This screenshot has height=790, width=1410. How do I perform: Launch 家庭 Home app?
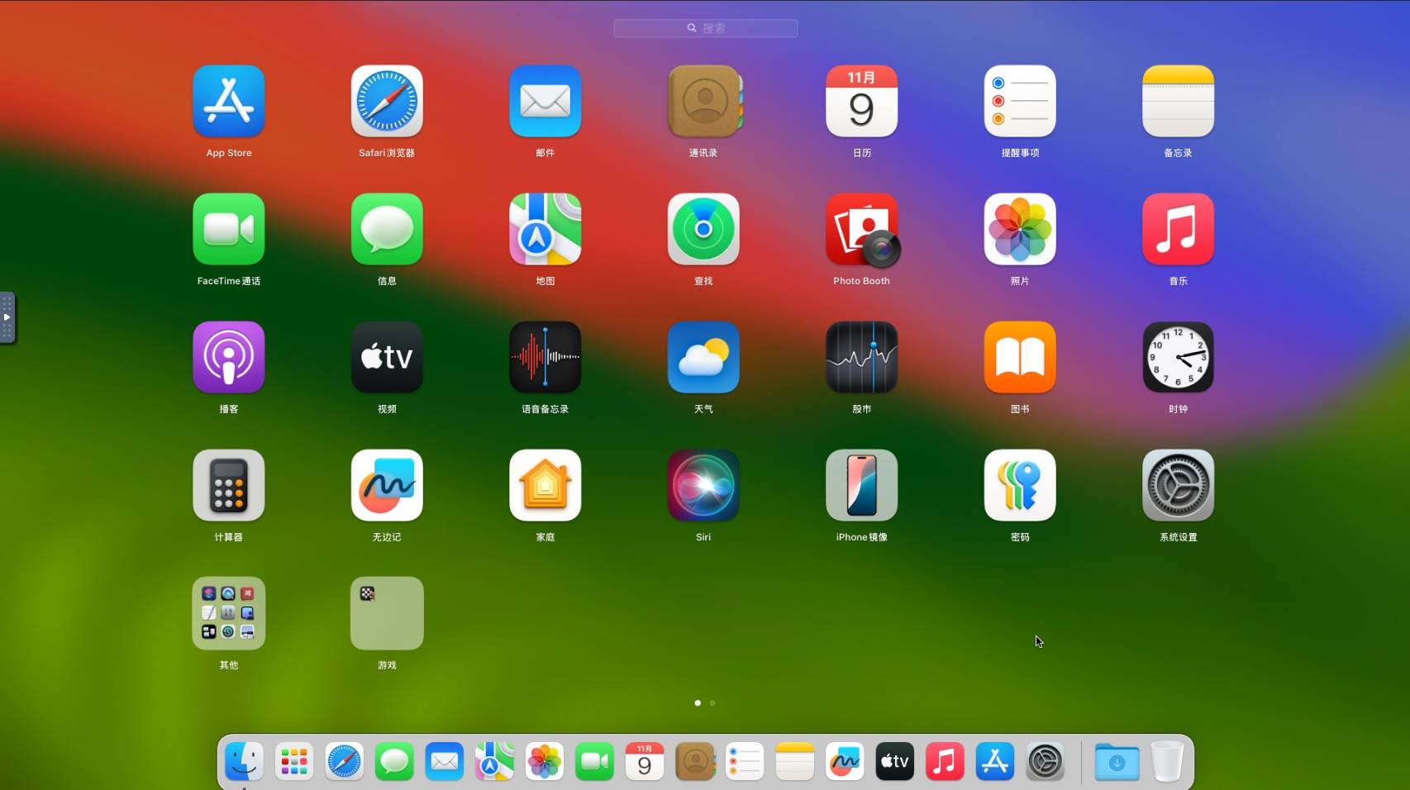coord(545,485)
